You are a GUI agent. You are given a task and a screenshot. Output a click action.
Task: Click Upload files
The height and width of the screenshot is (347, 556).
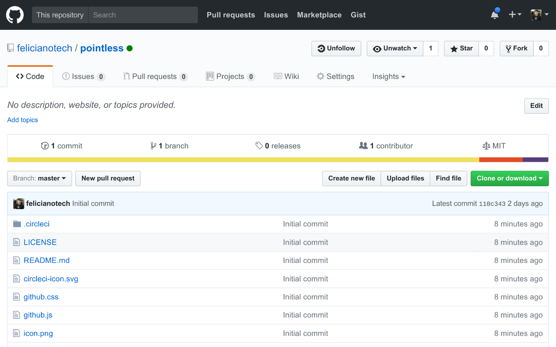(405, 178)
